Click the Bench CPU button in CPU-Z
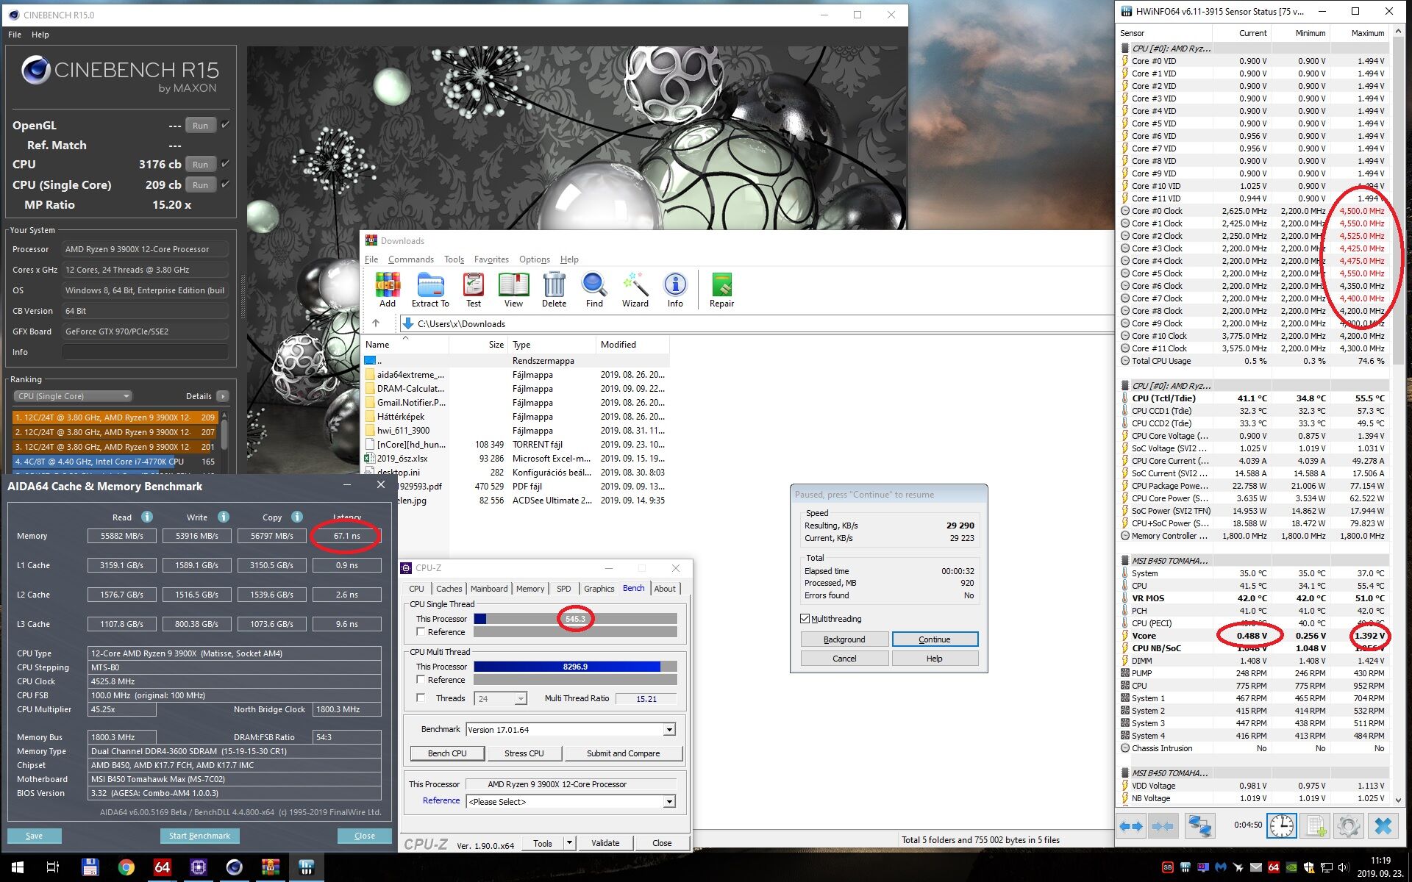1412x882 pixels. click(447, 753)
